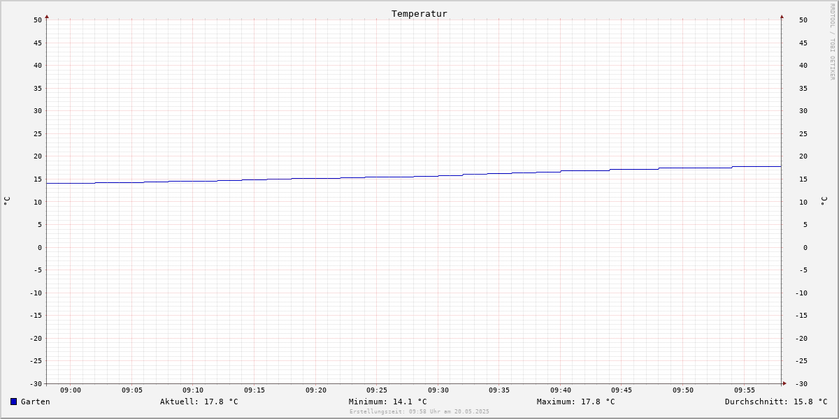Click the 09:40 time axis label

(x=561, y=390)
